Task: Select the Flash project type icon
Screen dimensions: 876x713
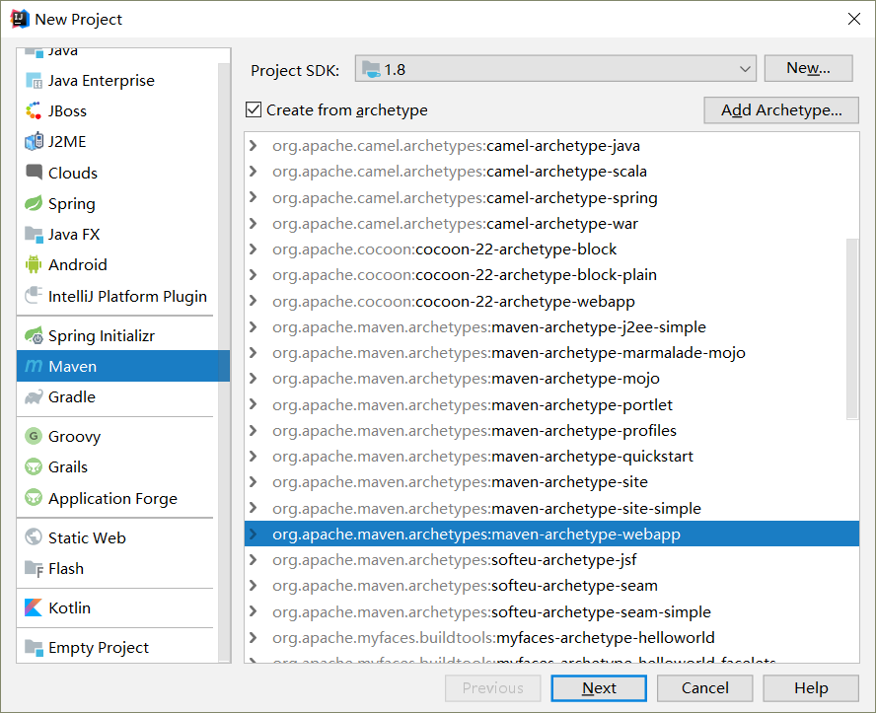Action: tap(33, 568)
